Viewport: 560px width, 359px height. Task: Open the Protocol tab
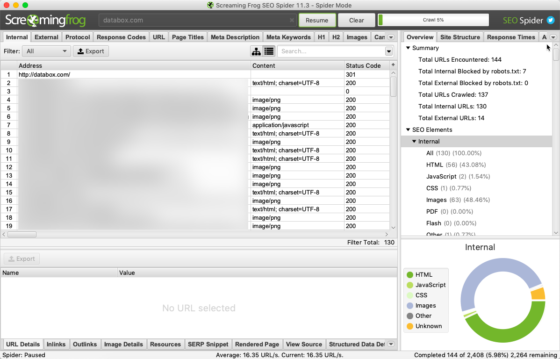(78, 37)
